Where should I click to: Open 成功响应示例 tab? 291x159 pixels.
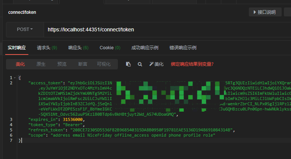[145, 48]
